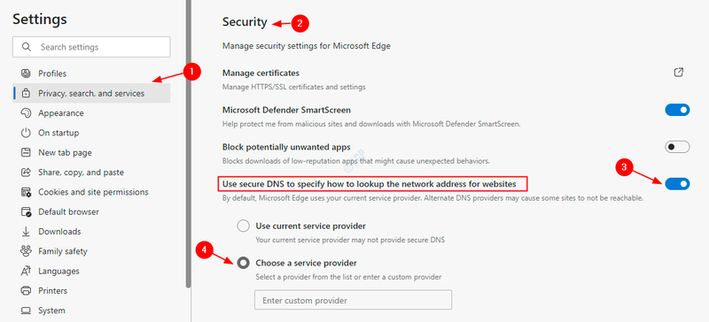Click the Family safety icon
This screenshot has width=709, height=322.
click(27, 251)
